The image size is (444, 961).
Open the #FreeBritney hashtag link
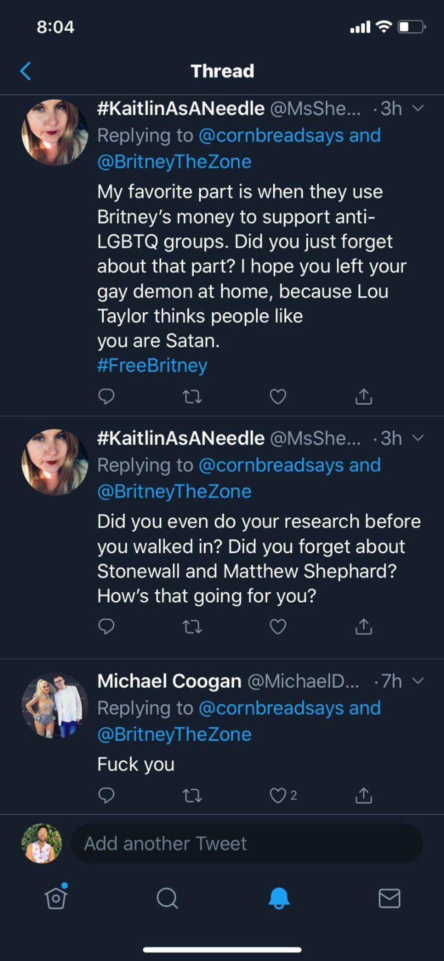tap(152, 365)
